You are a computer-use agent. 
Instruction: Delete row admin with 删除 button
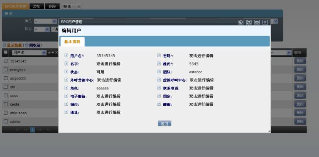(x=300, y=121)
